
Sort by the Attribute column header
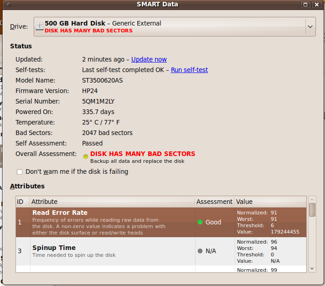(x=112, y=202)
